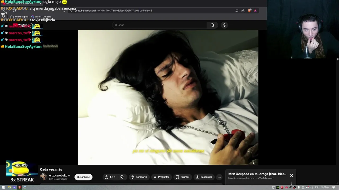This screenshot has height=190, width=339.
Task: Focus the Buscar search field
Action: 160,25
